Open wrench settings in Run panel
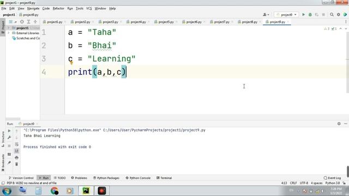349x196 pixels. 9,138
